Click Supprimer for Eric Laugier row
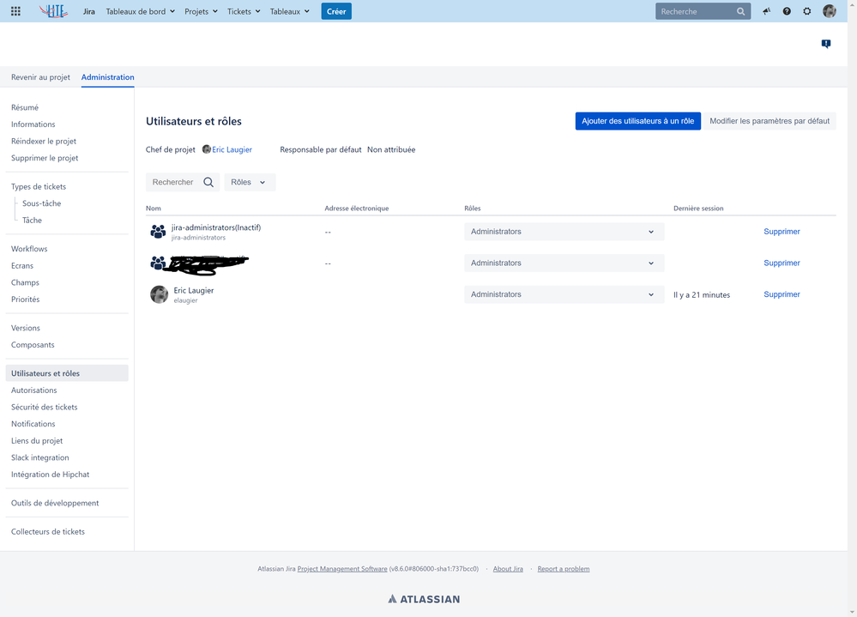Viewport: 857px width, 617px height. click(x=782, y=294)
